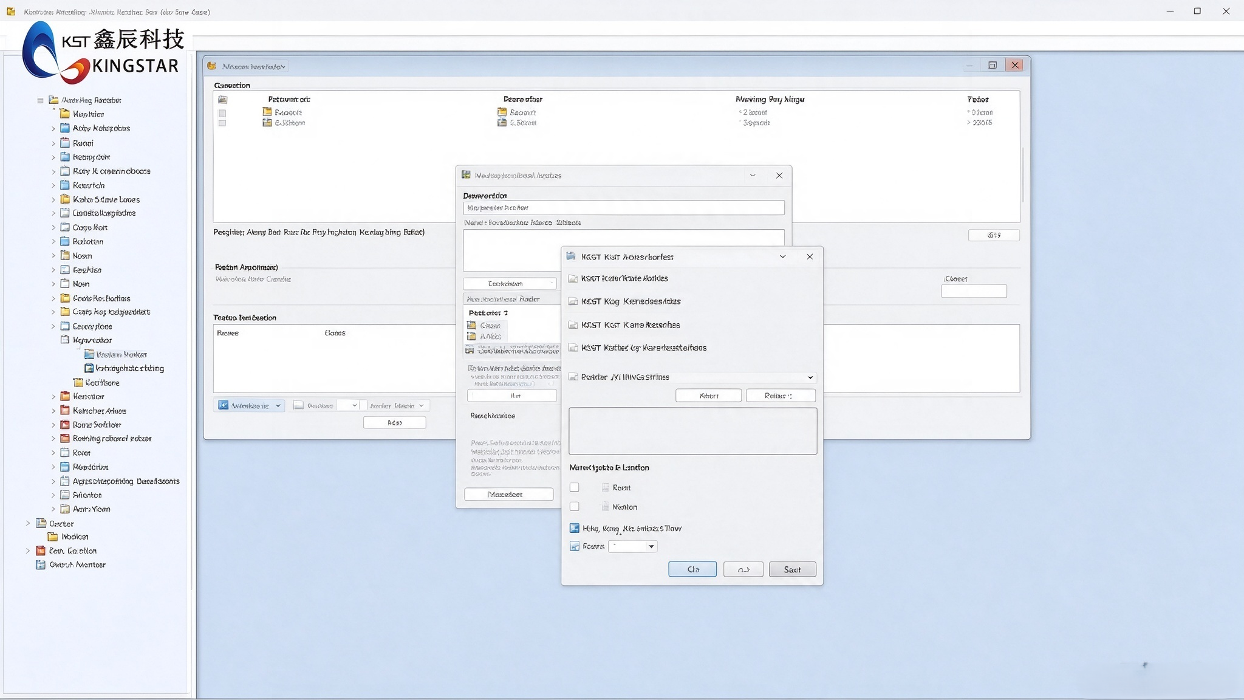1244x700 pixels.
Task: Click the folder icon of 'KST Kattec' fourth entry
Action: (x=572, y=348)
